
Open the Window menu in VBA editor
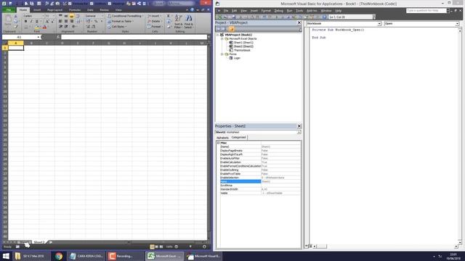[326, 11]
